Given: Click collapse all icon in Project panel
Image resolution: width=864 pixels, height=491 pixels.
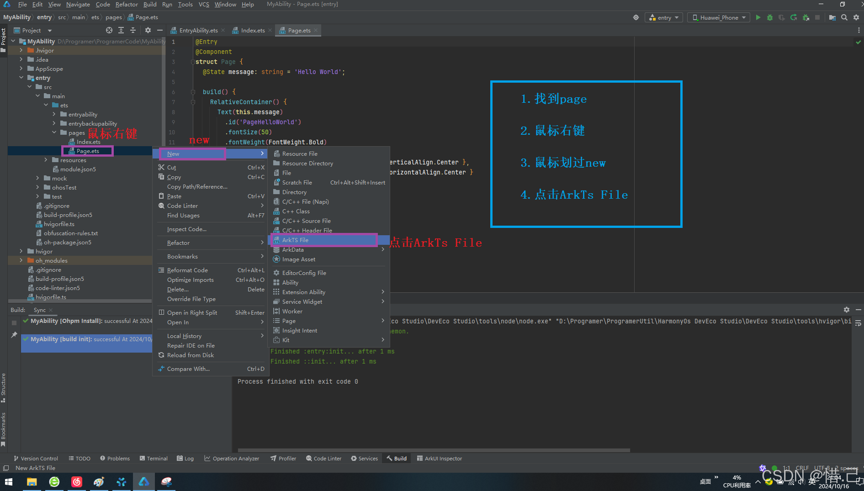Looking at the screenshot, I should click(133, 30).
